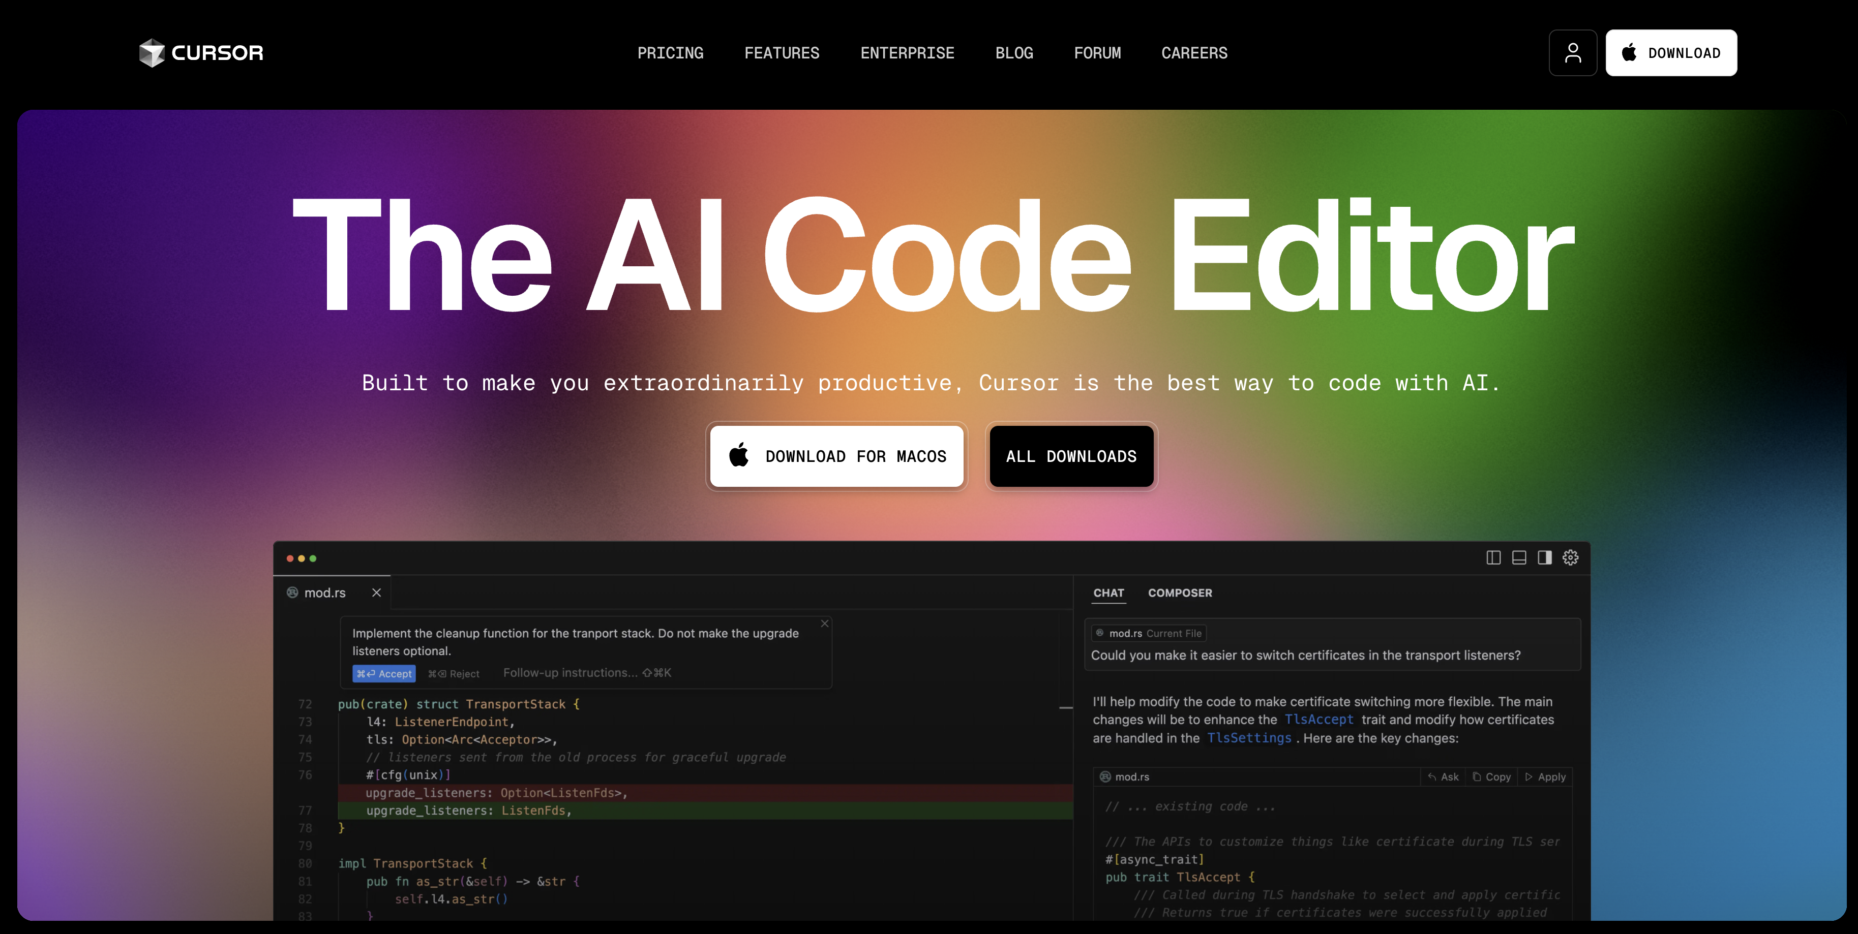This screenshot has width=1858, height=934.
Task: Click Apply in the code block header
Action: [x=1545, y=777]
